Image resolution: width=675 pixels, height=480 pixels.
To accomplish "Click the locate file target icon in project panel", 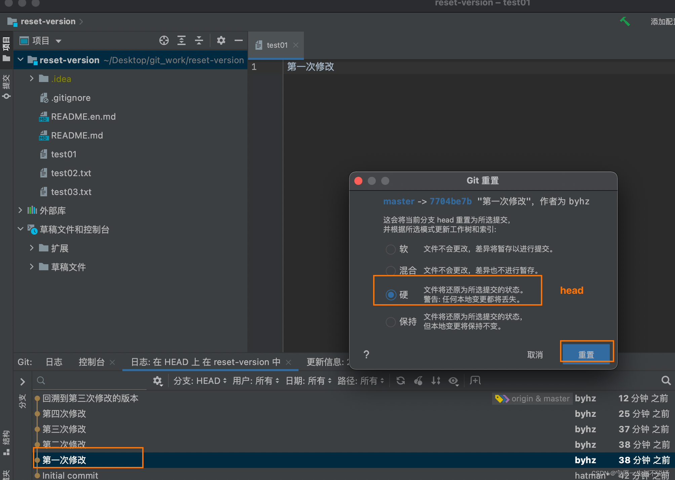I will (x=164, y=41).
